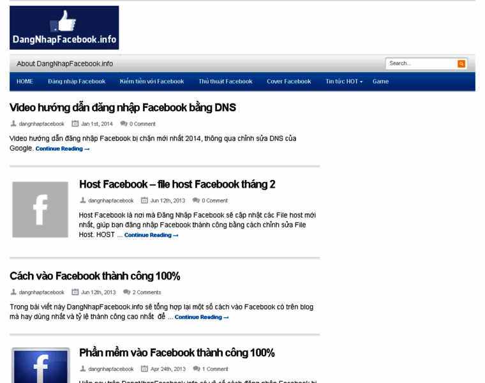Viewport: 485px width, 383px height.
Task: Open the blue Facebook thumbnail of Phần mềm post
Action: [x=40, y=365]
